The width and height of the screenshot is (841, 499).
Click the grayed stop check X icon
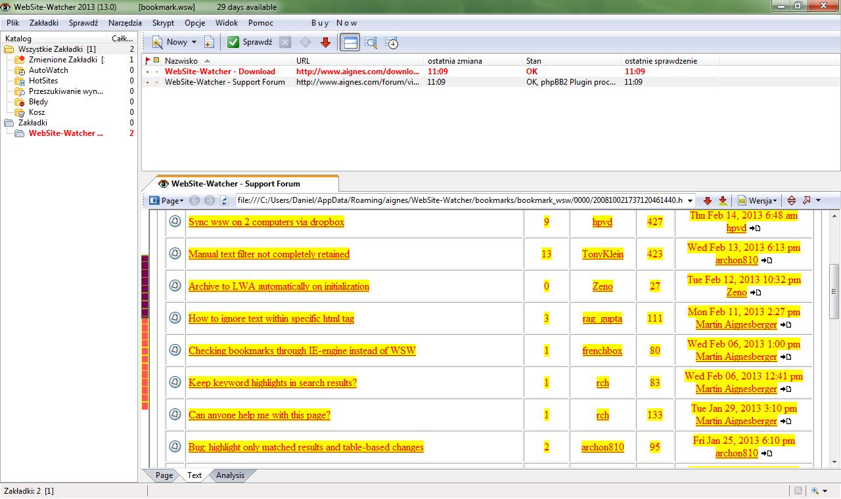284,42
